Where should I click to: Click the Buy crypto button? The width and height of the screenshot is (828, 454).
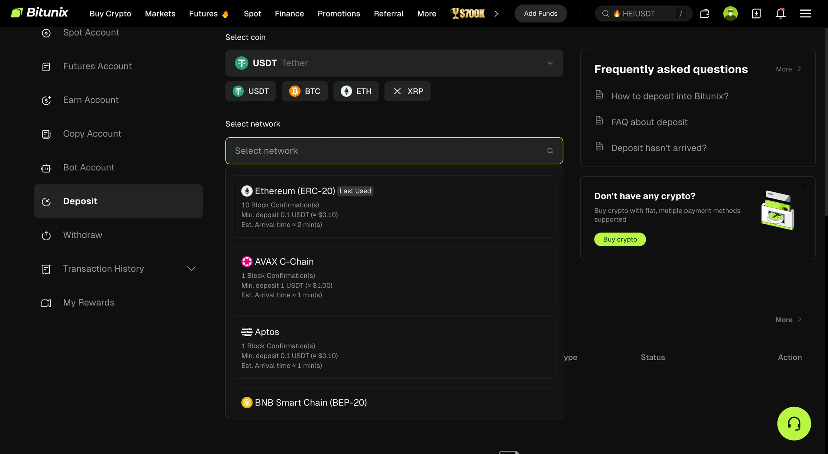point(620,239)
